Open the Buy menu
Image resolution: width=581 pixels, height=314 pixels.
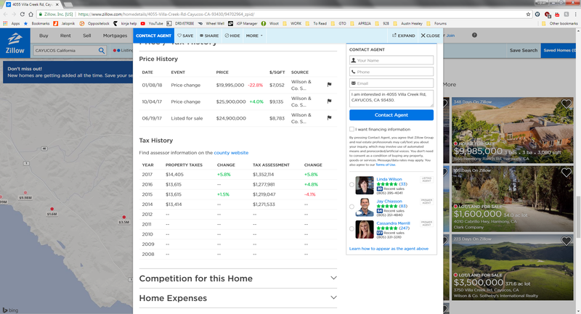click(x=44, y=36)
